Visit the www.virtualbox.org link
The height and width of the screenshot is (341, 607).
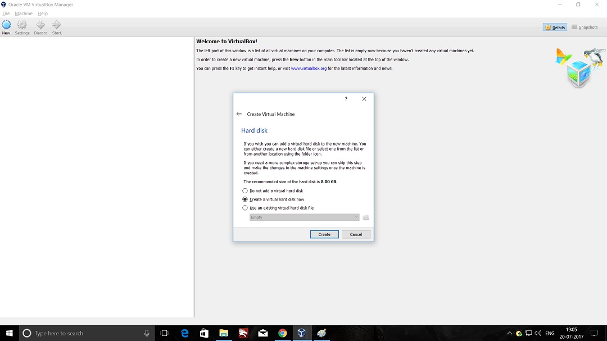[x=309, y=69]
